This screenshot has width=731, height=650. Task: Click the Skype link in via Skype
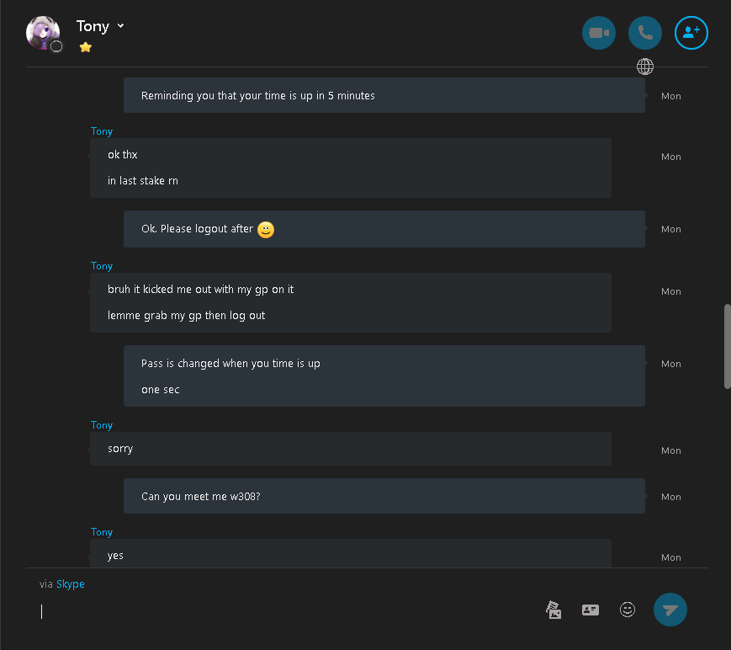(x=71, y=584)
